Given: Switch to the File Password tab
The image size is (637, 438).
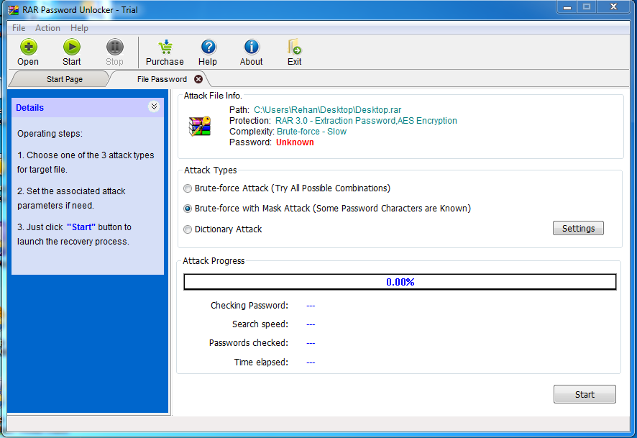Looking at the screenshot, I should (162, 79).
